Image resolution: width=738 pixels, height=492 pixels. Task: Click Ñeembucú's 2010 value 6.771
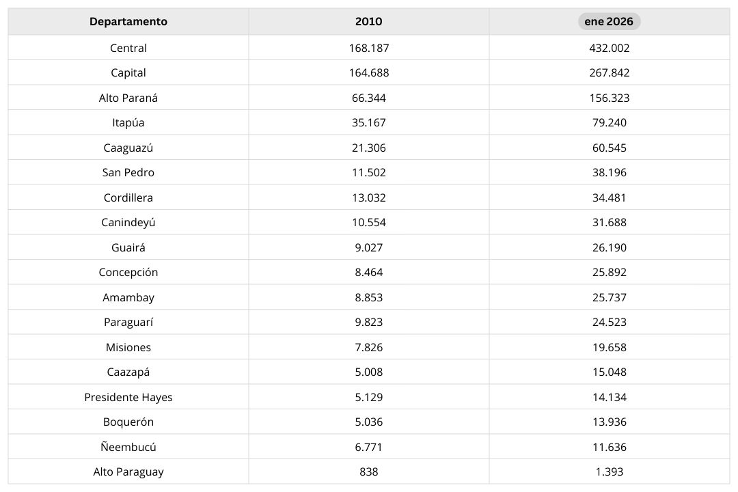coord(369,447)
